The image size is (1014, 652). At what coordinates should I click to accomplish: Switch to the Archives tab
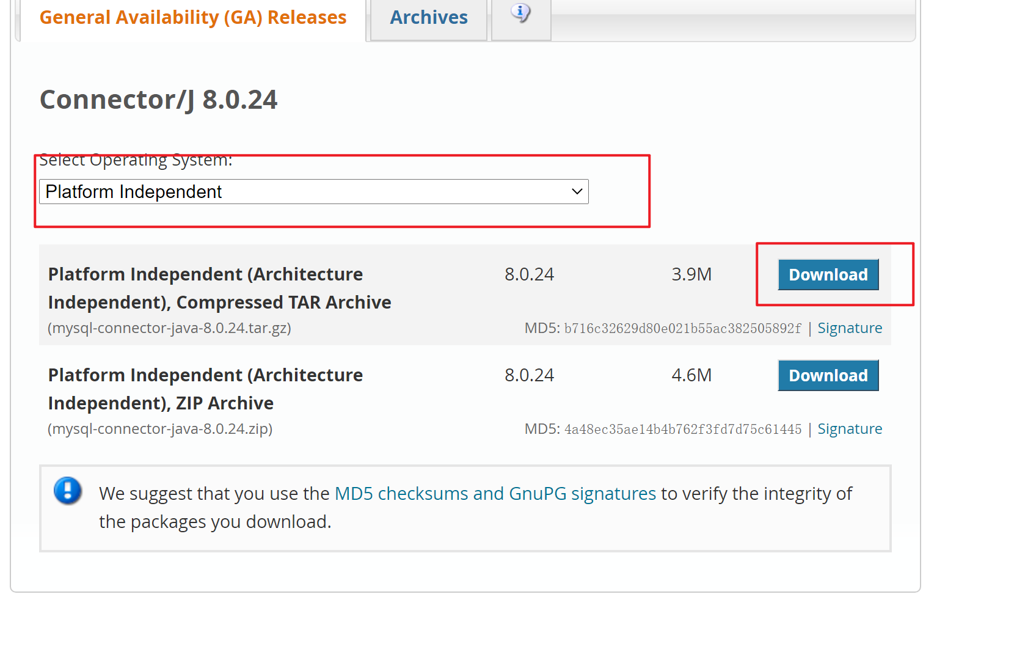click(x=429, y=18)
